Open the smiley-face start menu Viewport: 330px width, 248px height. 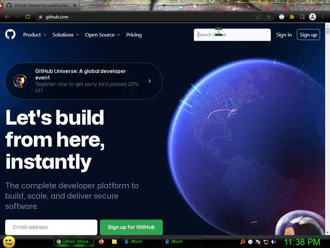[x=9, y=242]
